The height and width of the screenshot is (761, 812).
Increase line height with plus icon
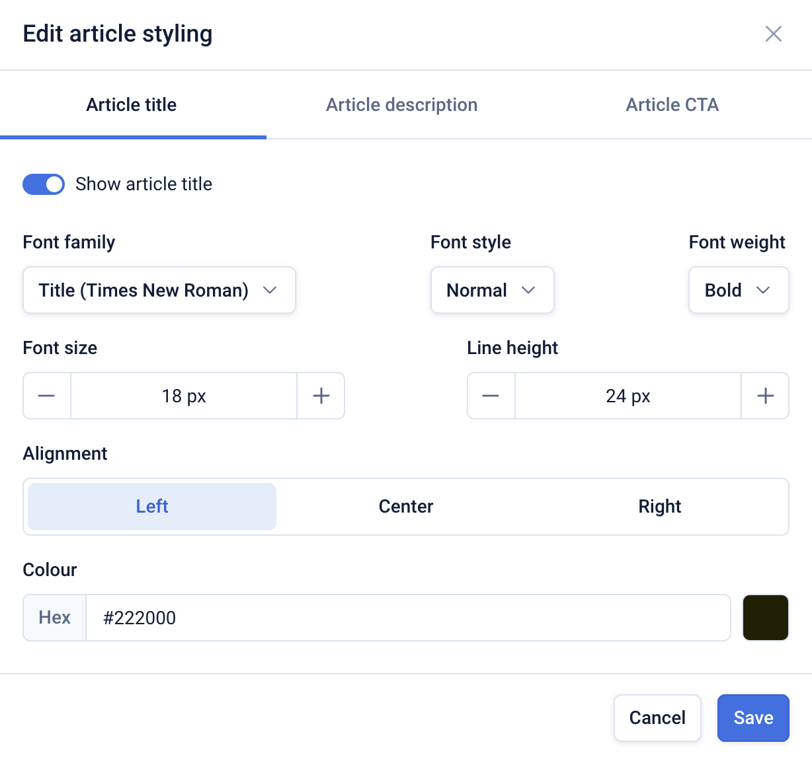(x=765, y=396)
